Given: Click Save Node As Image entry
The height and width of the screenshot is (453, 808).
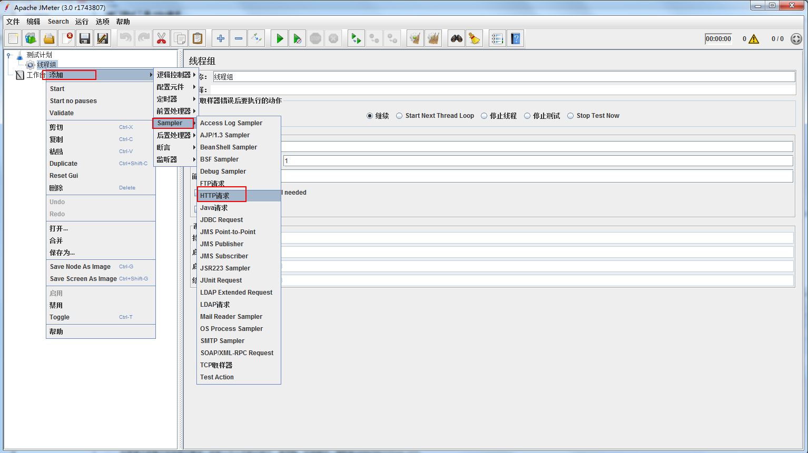Looking at the screenshot, I should point(101,267).
